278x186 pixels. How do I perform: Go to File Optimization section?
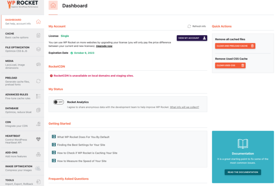[x=22, y=49]
